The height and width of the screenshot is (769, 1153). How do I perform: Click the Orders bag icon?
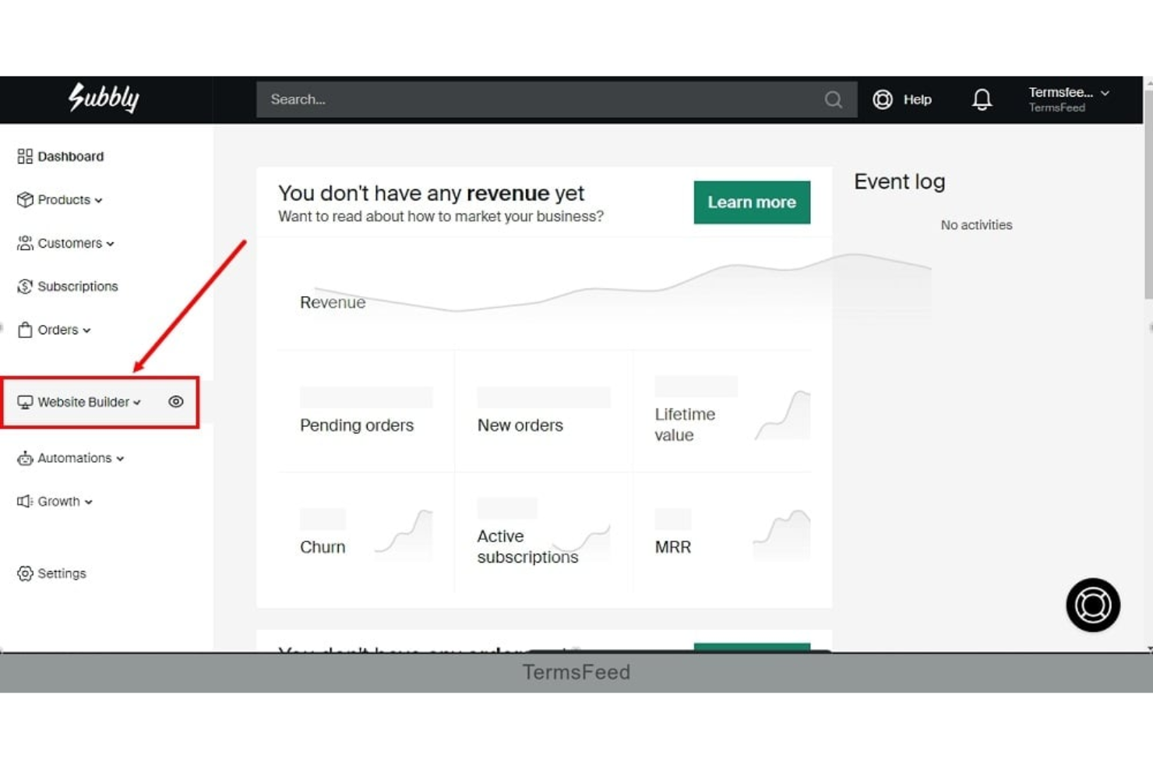click(24, 330)
